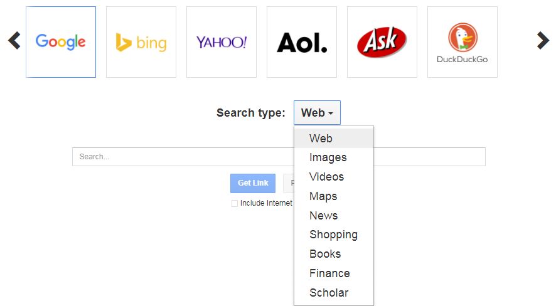
Task: Select the Google search engine logo
Action: pos(61,42)
